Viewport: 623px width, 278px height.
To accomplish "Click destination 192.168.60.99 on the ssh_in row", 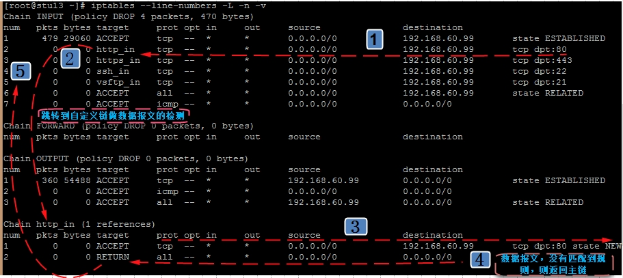I will pyautogui.click(x=438, y=72).
